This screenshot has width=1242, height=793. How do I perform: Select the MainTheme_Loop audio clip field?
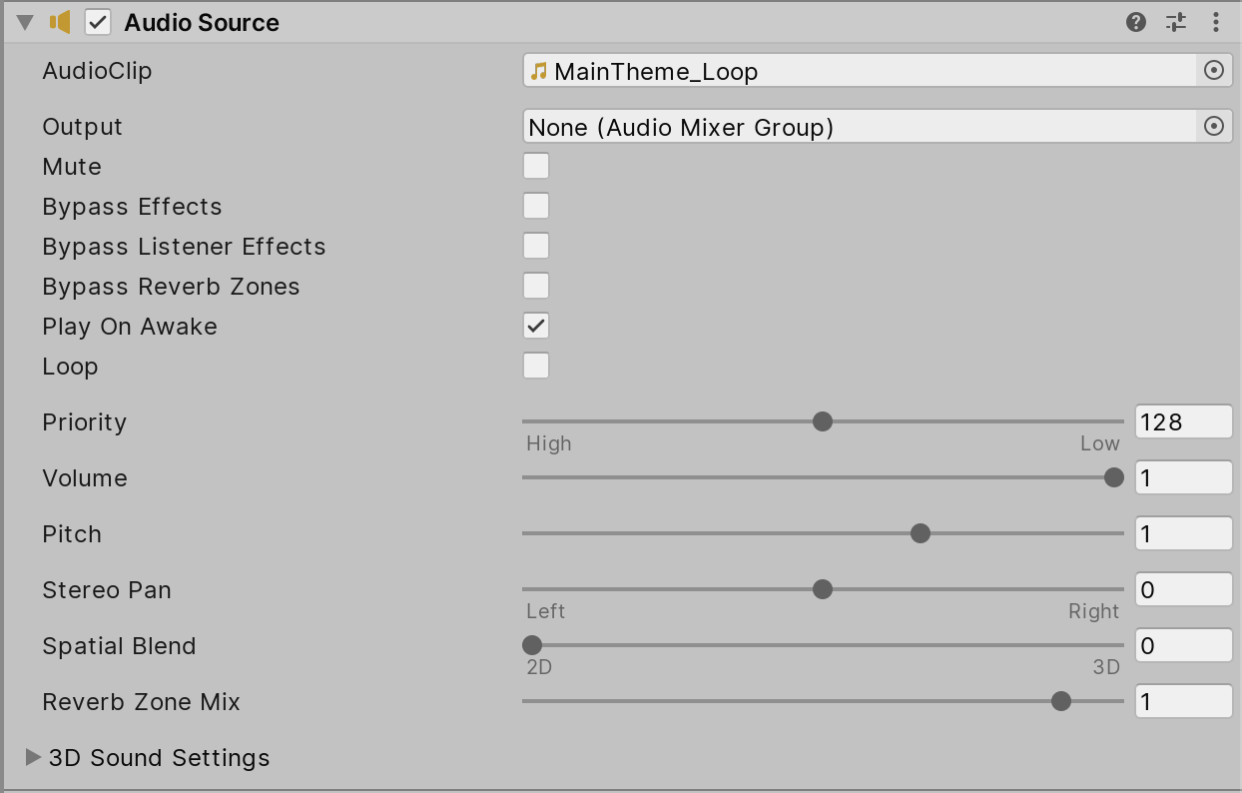(849, 70)
